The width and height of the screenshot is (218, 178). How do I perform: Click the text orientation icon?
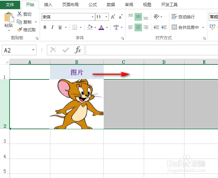tap(156, 17)
